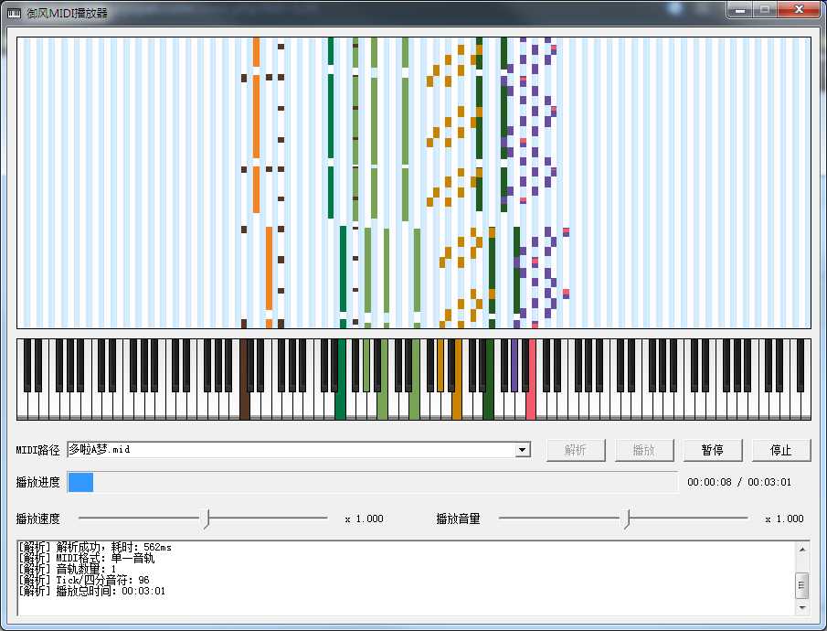
Task: Click the piano app icon in title bar
Action: coord(15,11)
